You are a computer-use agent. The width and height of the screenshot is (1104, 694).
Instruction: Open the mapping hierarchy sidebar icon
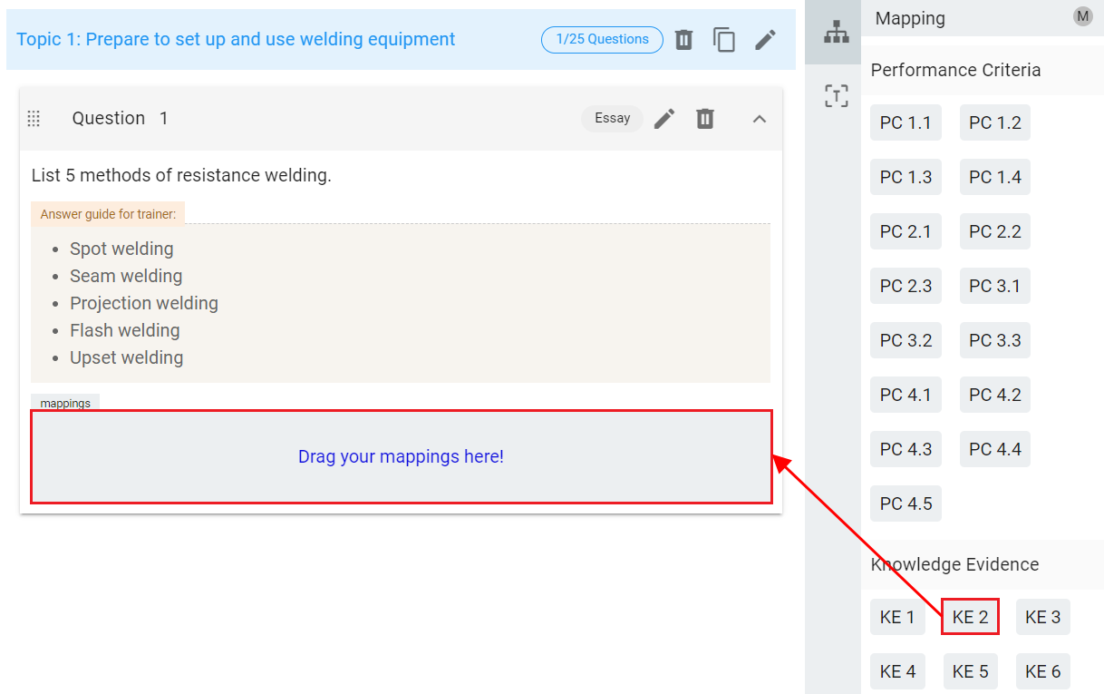[836, 33]
